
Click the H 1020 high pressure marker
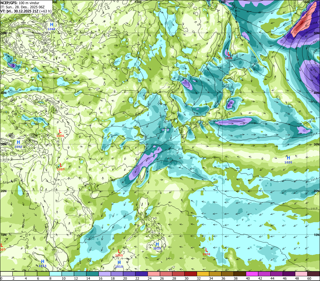point(288,160)
